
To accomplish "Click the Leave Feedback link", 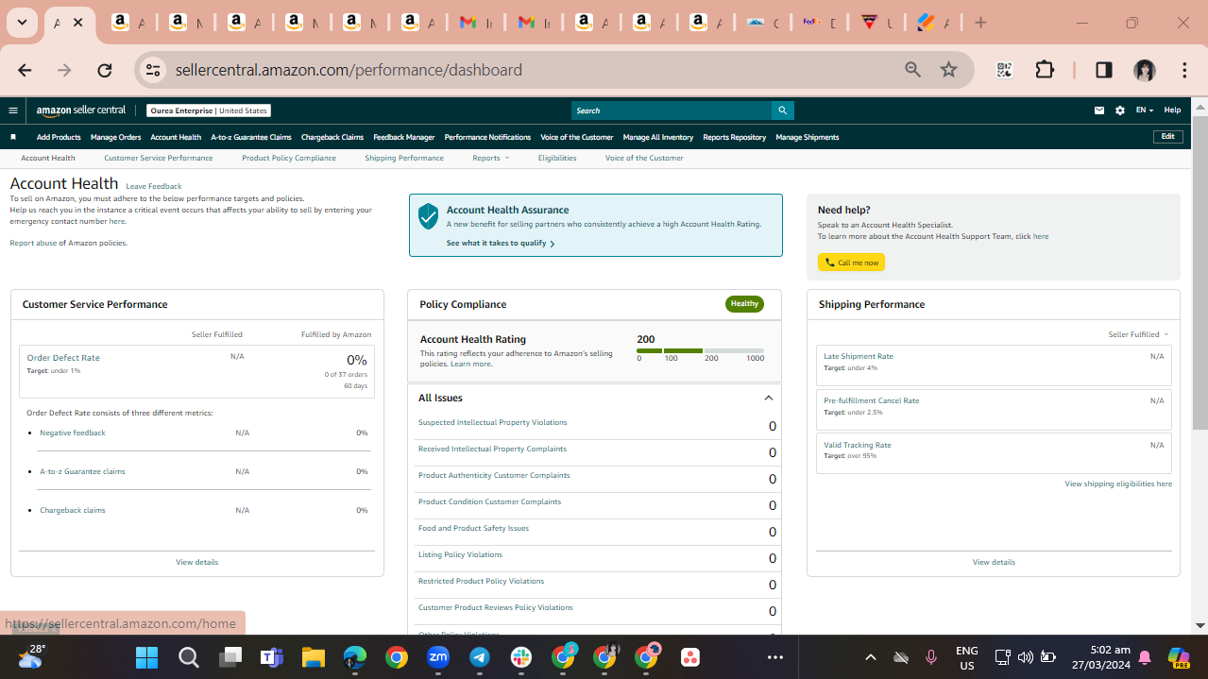I will click(154, 186).
